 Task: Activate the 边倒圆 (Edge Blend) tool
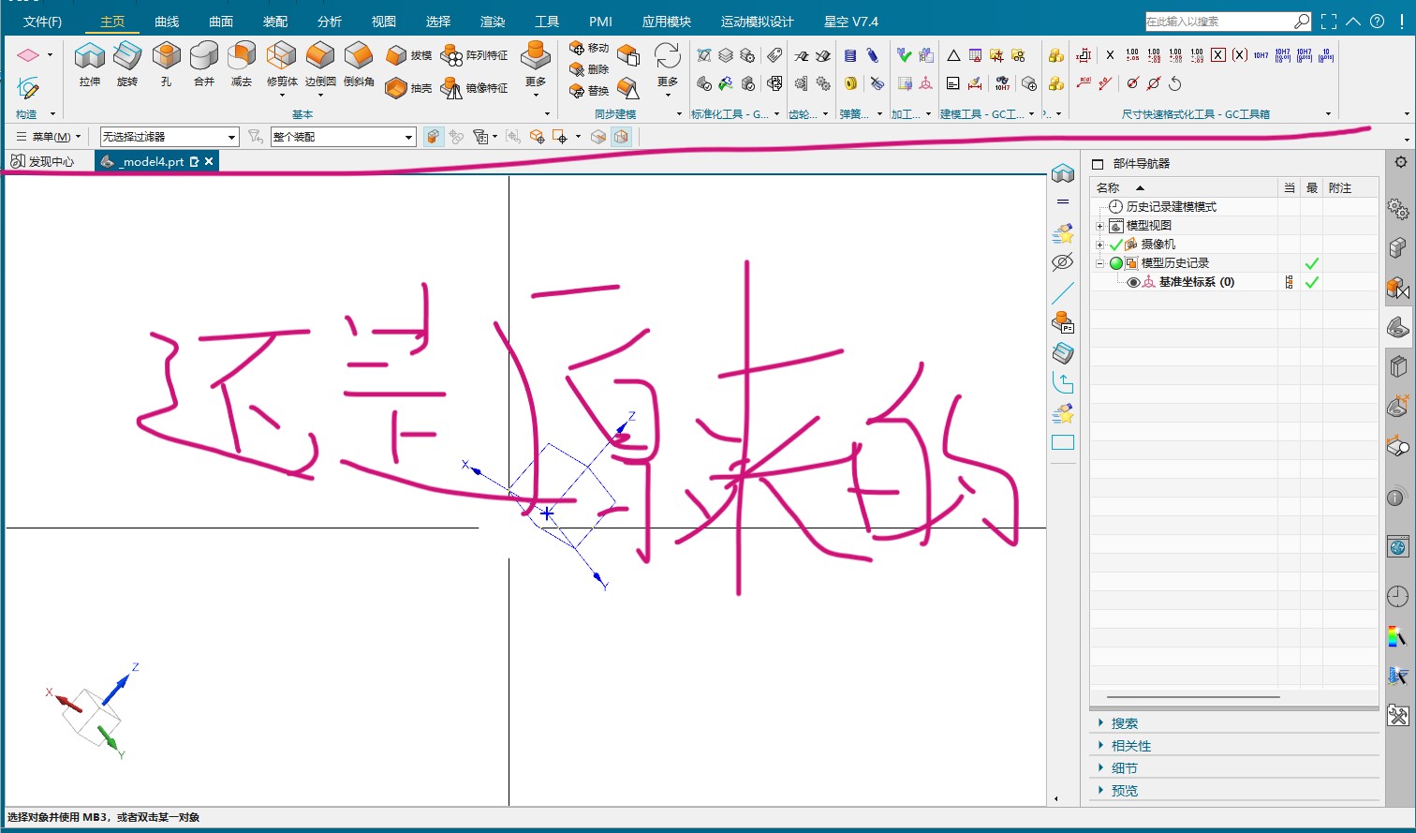coord(320,64)
